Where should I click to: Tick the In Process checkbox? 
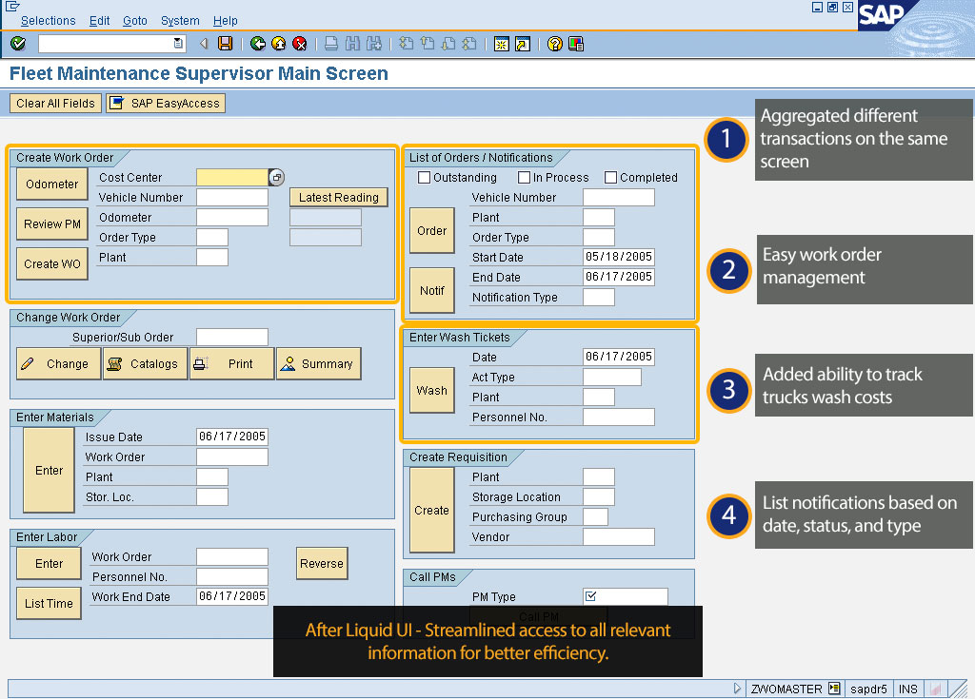click(x=525, y=178)
